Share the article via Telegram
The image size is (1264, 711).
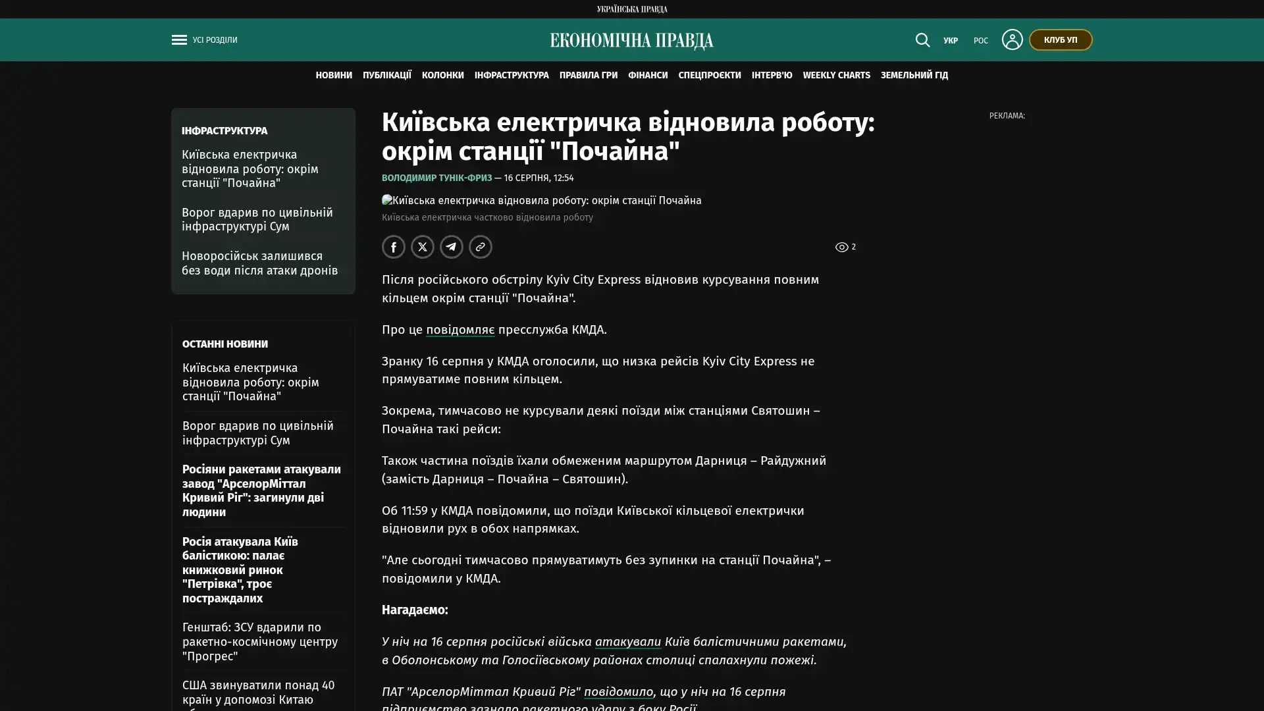pyautogui.click(x=452, y=247)
